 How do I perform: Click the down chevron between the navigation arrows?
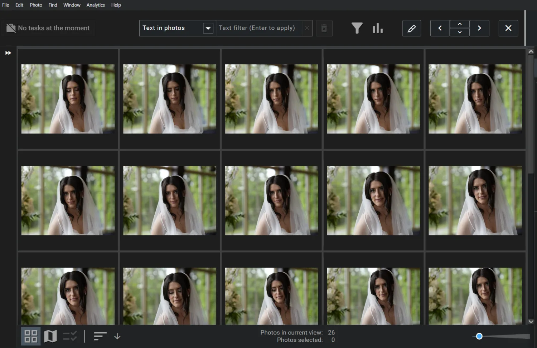click(x=460, y=32)
